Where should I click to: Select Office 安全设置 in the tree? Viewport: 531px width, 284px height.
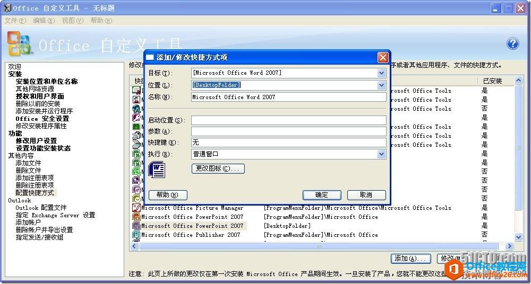[x=42, y=119]
